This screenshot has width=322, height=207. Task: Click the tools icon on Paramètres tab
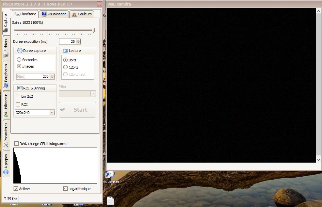[6, 145]
